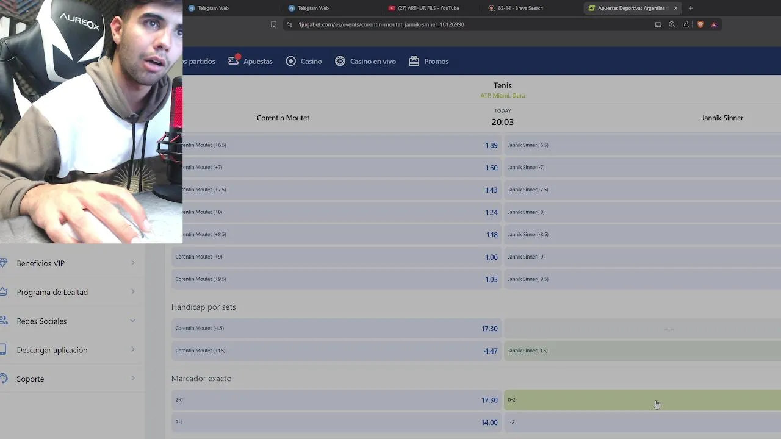The image size is (781, 439).
Task: Click the Casino en vivo roulette icon
Action: coord(340,61)
